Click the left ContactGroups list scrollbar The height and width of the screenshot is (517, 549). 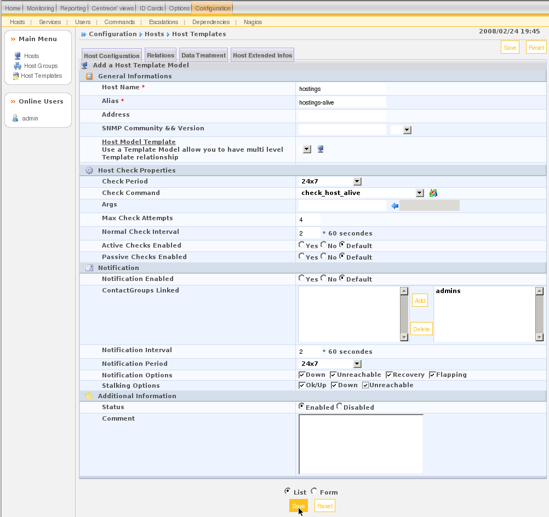click(404, 314)
